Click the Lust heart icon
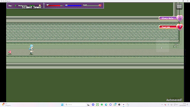This screenshot has height=107, width=190. pyautogui.click(x=100, y=5)
